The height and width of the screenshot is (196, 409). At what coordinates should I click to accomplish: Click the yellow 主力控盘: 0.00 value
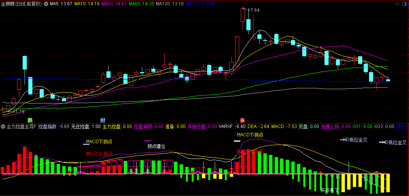click(117, 127)
